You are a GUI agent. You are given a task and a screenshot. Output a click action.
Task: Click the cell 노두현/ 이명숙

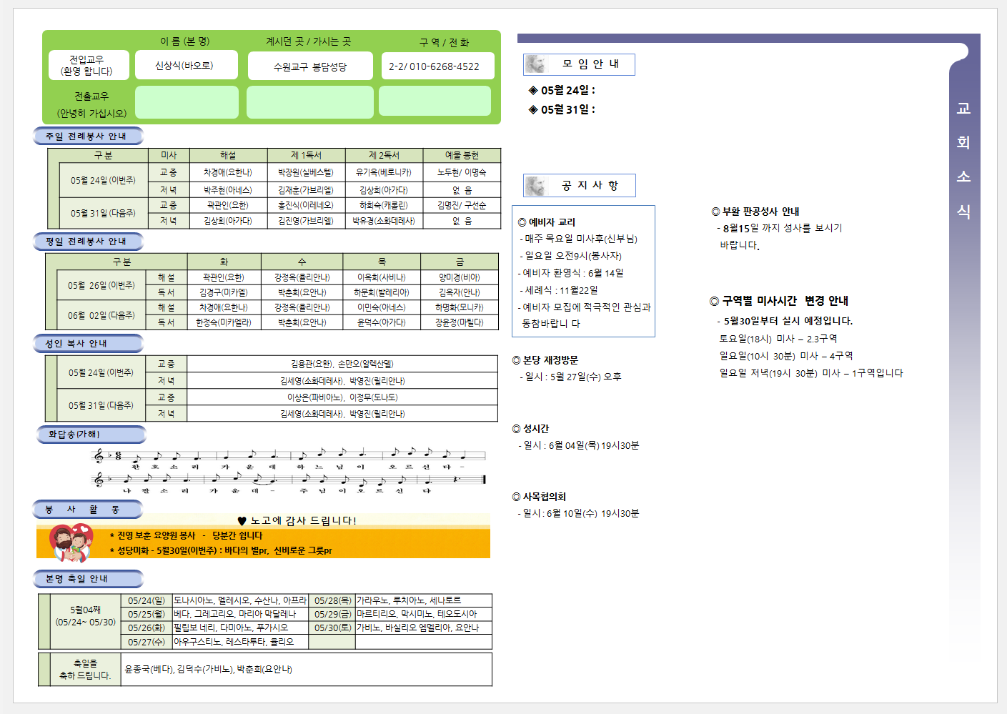pyautogui.click(x=462, y=172)
